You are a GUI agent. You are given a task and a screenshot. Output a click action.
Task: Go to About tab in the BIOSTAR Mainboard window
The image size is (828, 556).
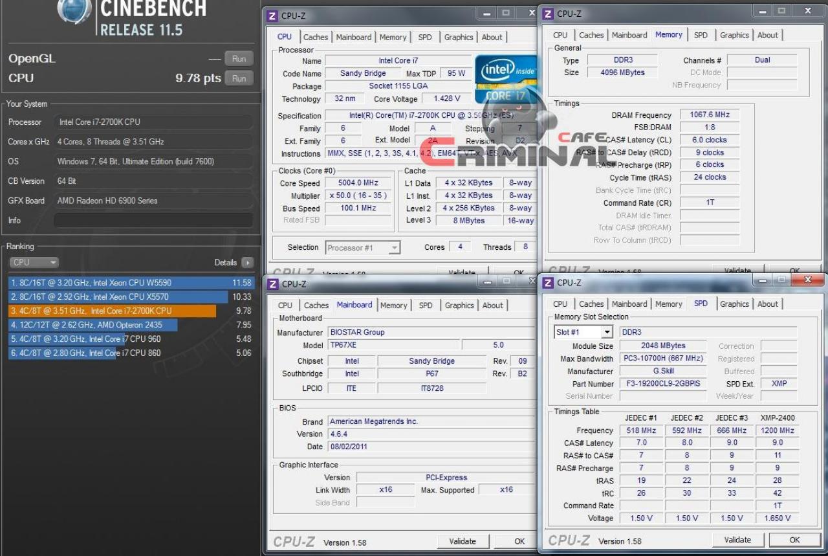(492, 306)
